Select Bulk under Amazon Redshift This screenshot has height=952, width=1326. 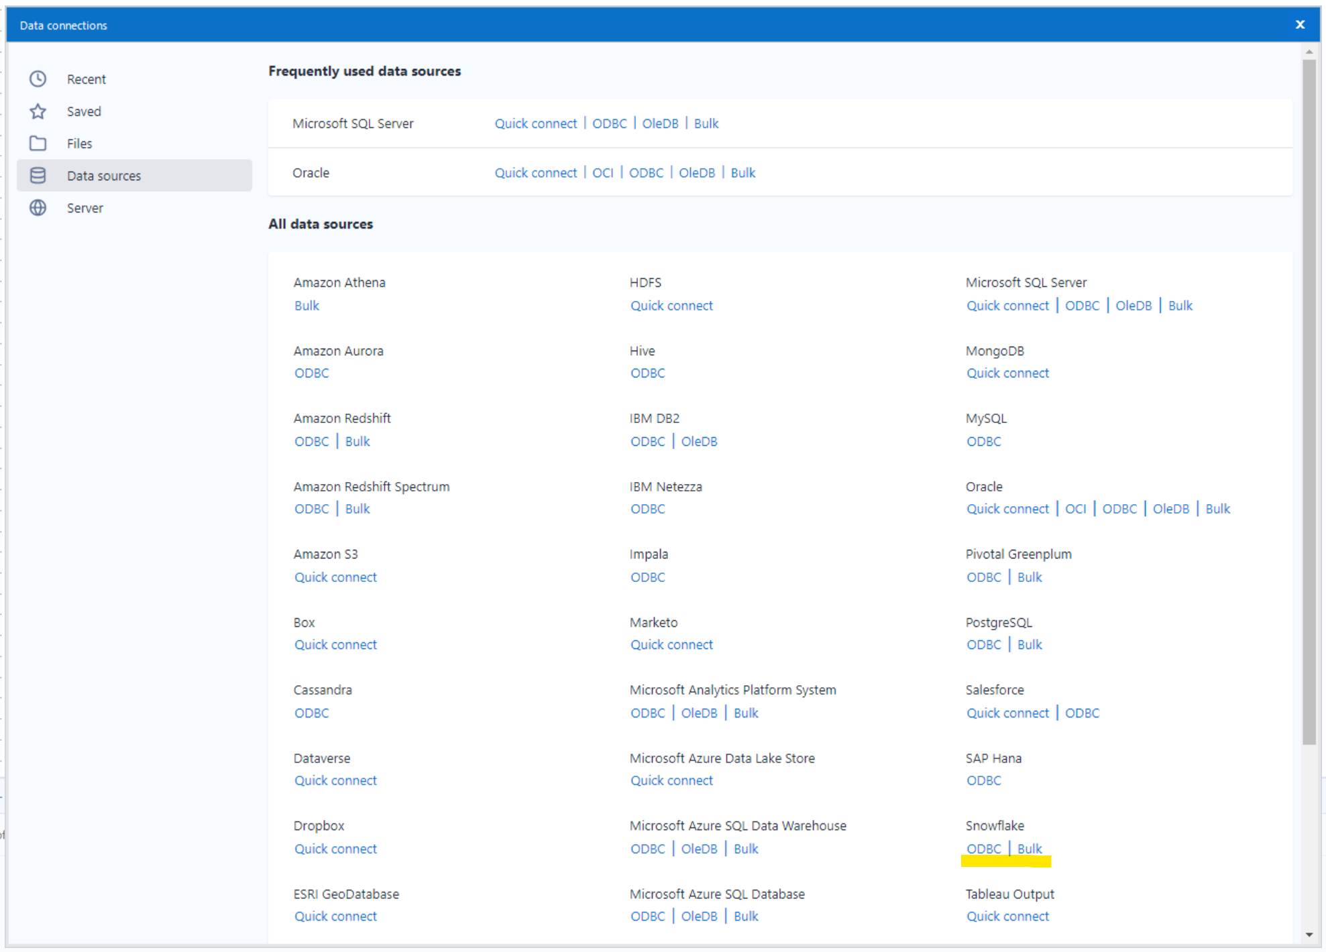[357, 442]
